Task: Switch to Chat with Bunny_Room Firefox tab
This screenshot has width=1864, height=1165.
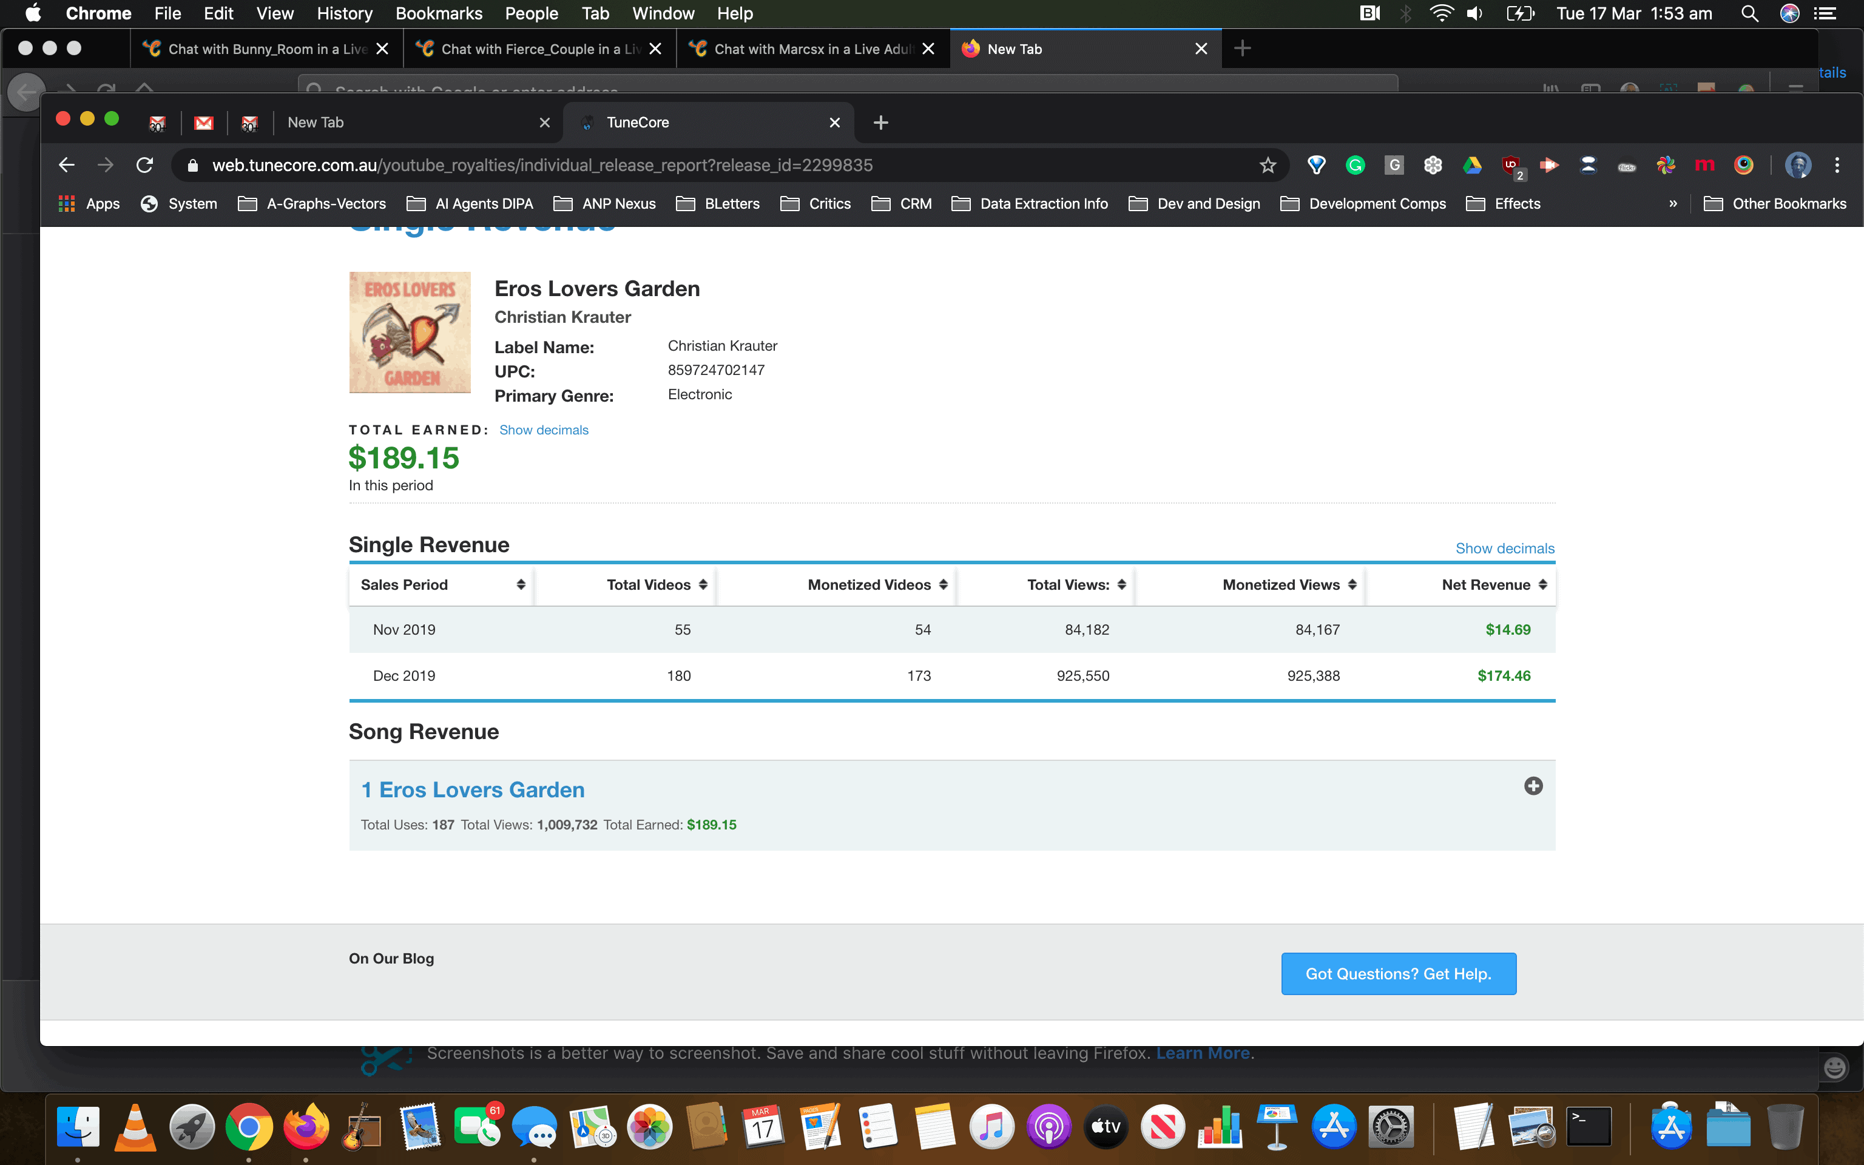Action: click(x=267, y=49)
